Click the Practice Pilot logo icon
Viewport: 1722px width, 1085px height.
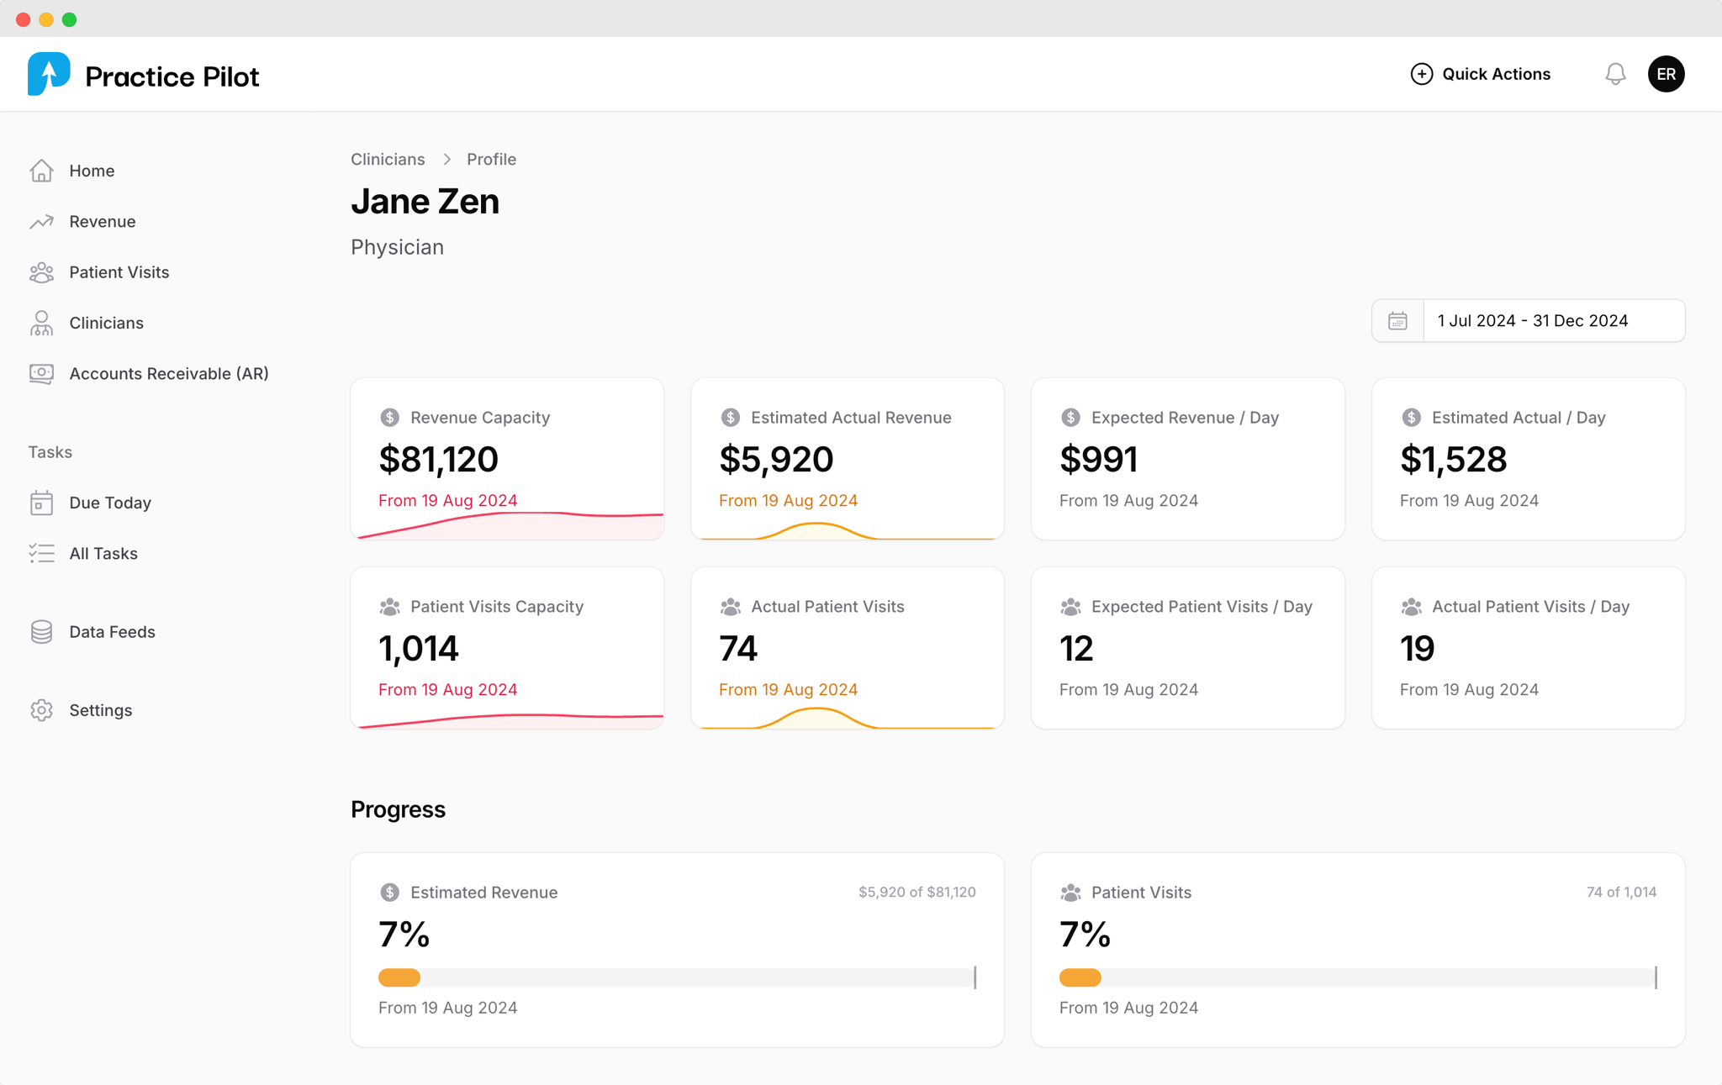[x=49, y=74]
